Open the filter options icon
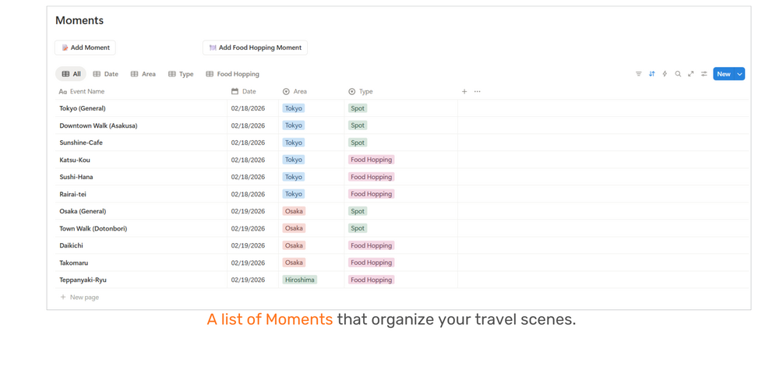 [639, 74]
